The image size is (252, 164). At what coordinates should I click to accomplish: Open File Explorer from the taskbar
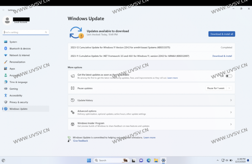[x=156, y=160]
